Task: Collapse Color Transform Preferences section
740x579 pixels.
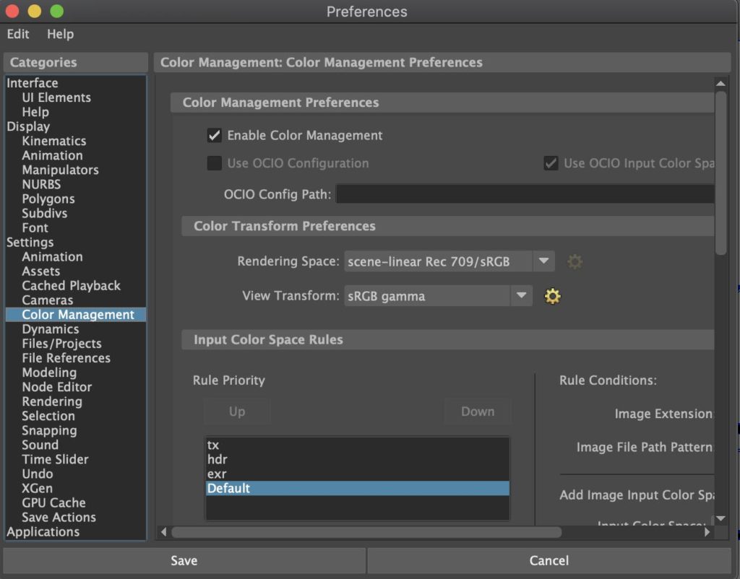Action: pos(448,226)
